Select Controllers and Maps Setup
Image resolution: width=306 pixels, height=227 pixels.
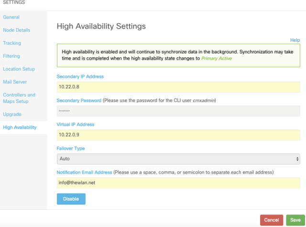click(x=19, y=98)
